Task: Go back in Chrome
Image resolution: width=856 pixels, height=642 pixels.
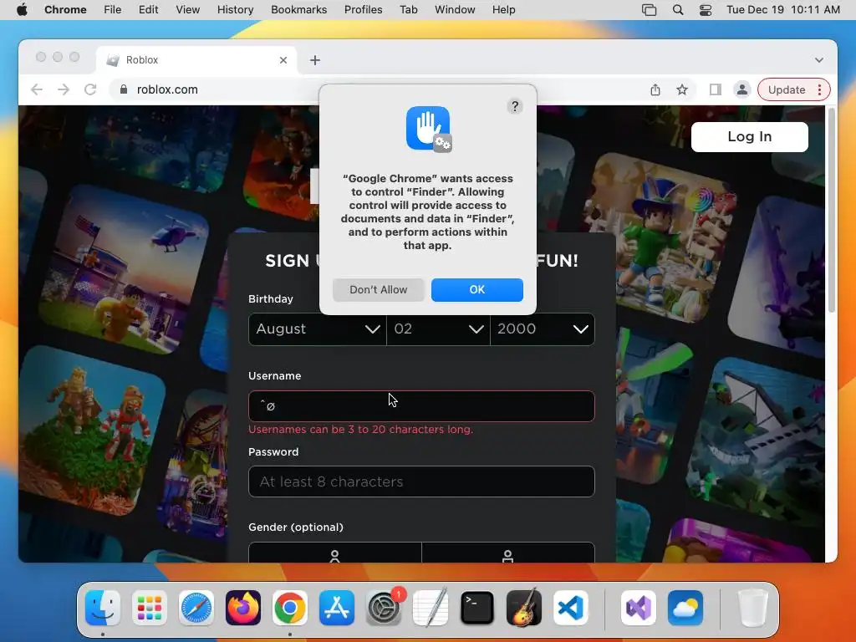Action: click(37, 89)
